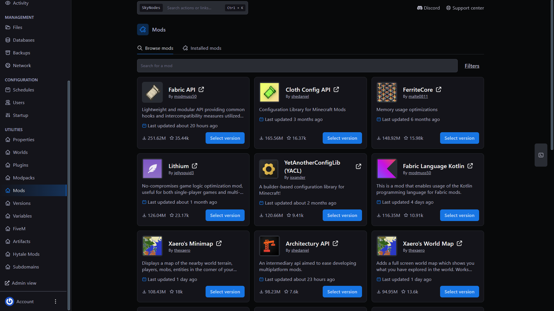Select version for Fabric API
The image size is (554, 311).
225,138
